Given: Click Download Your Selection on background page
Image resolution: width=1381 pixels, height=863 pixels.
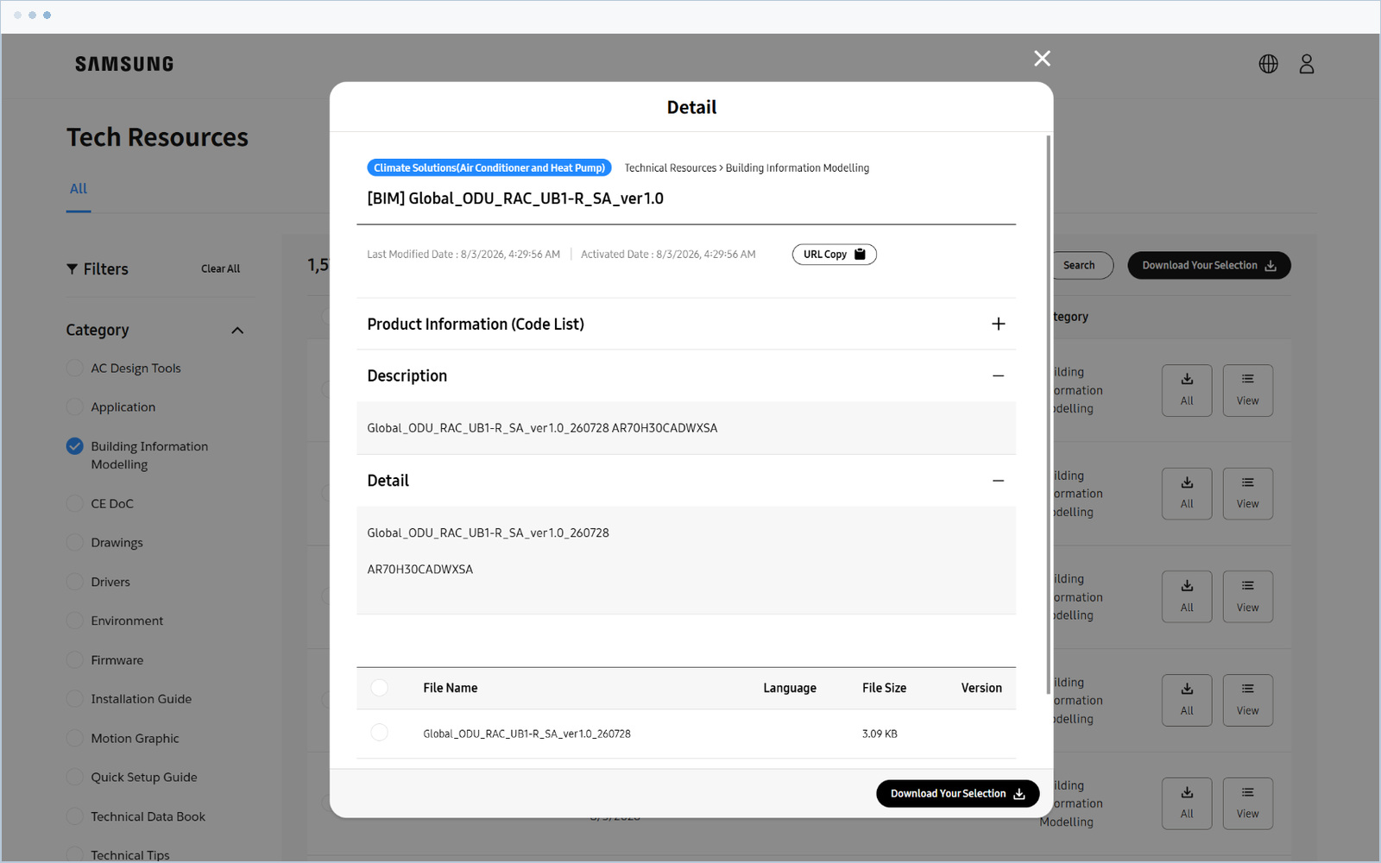Looking at the screenshot, I should (1208, 265).
